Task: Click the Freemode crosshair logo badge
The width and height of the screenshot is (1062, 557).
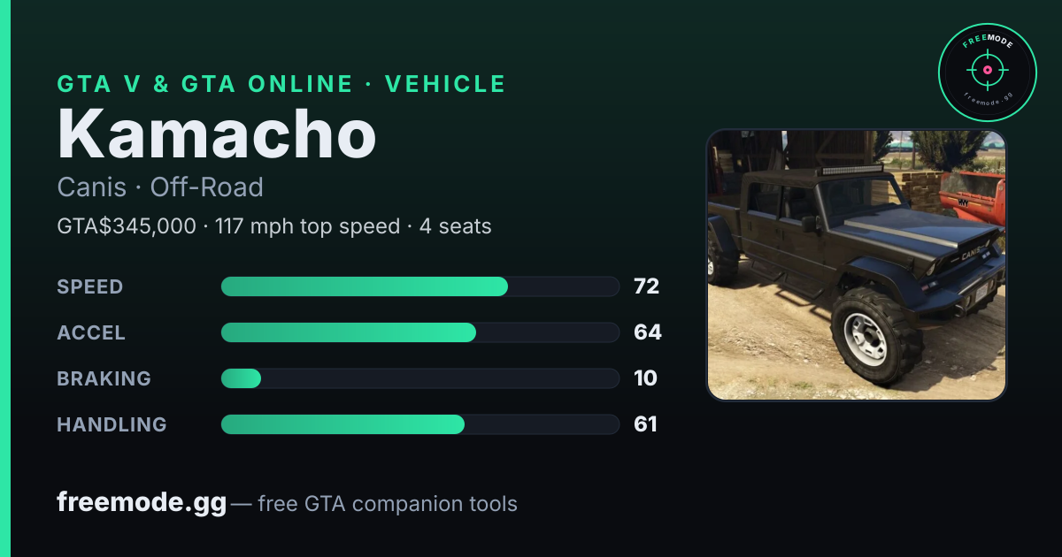Action: point(987,72)
